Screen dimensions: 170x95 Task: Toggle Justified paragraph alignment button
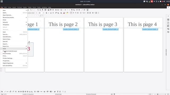tap(78, 13)
